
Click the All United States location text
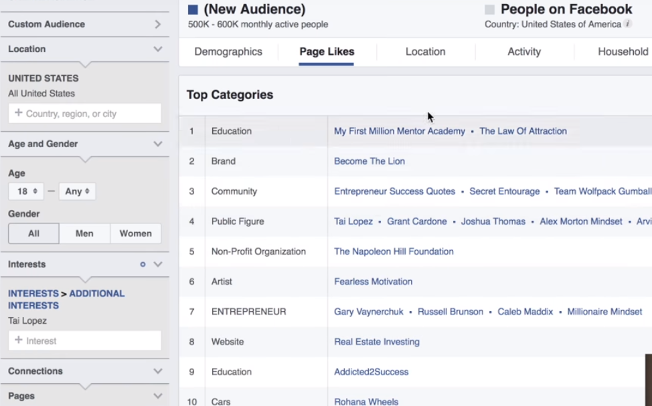[42, 94]
